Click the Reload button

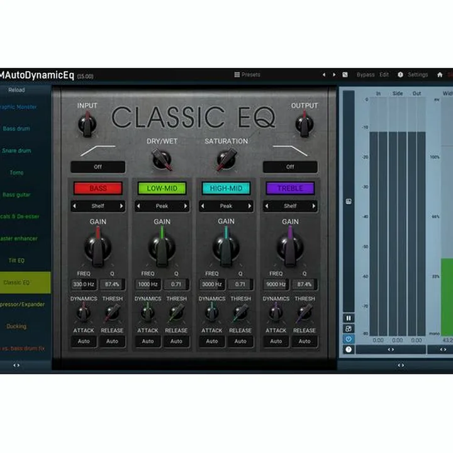point(17,90)
